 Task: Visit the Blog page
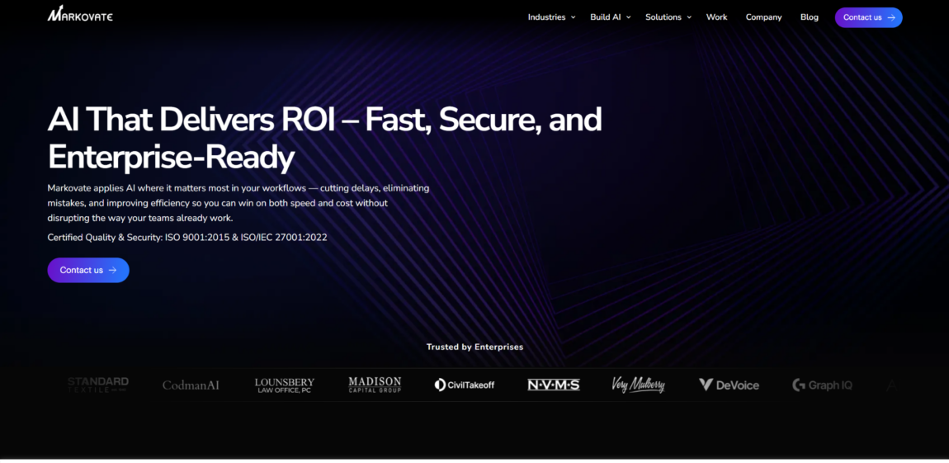click(x=810, y=17)
